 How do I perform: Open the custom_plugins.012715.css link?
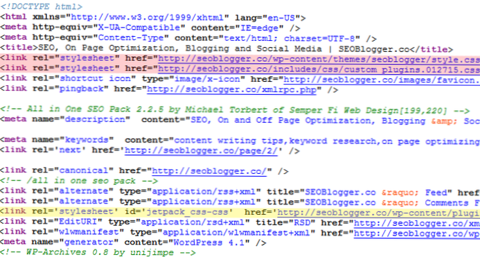tap(319, 69)
